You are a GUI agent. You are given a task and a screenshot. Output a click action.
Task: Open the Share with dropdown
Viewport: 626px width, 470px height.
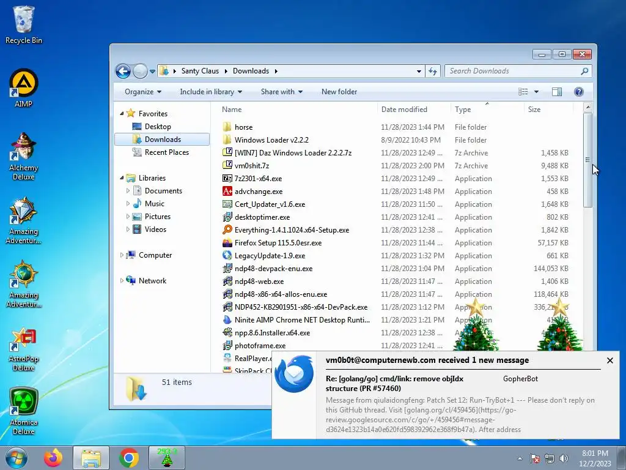point(281,92)
